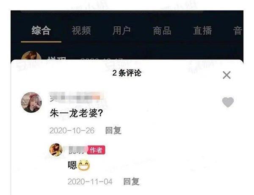
Task: Tap the blurred username of first commenter
Action: pos(75,97)
